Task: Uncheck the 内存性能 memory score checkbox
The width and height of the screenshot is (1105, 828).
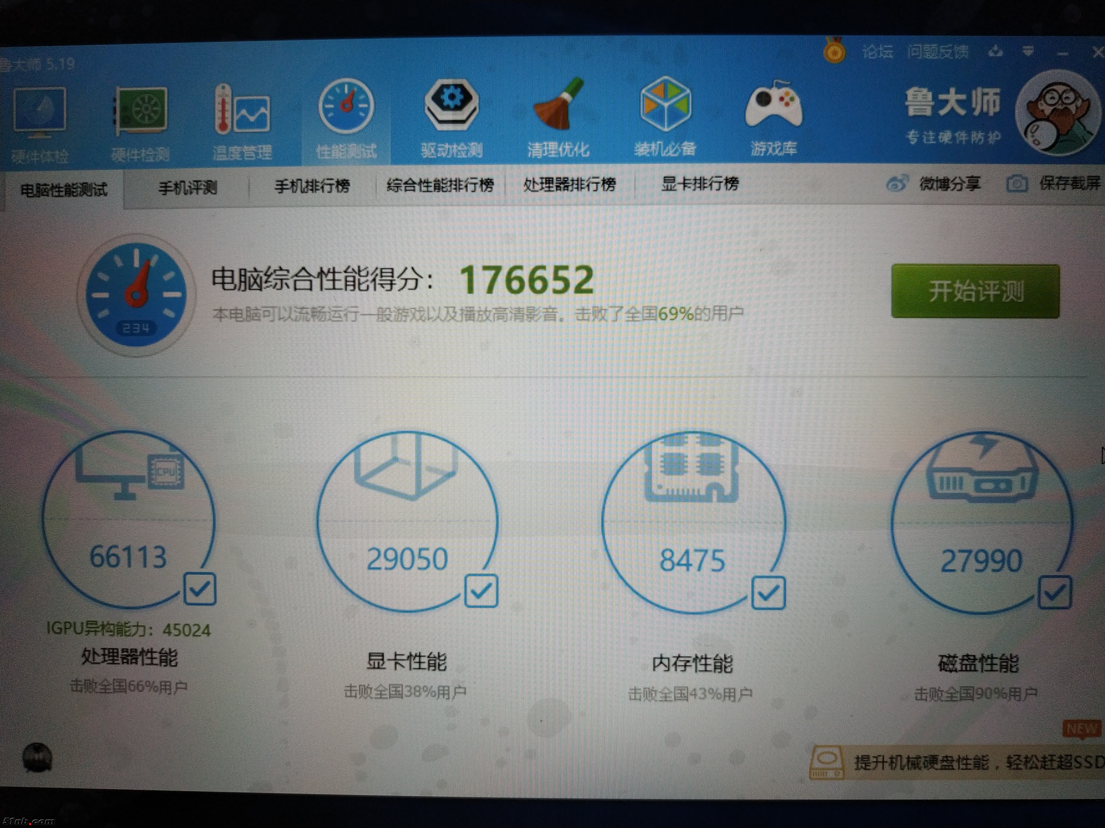Action: tap(768, 593)
